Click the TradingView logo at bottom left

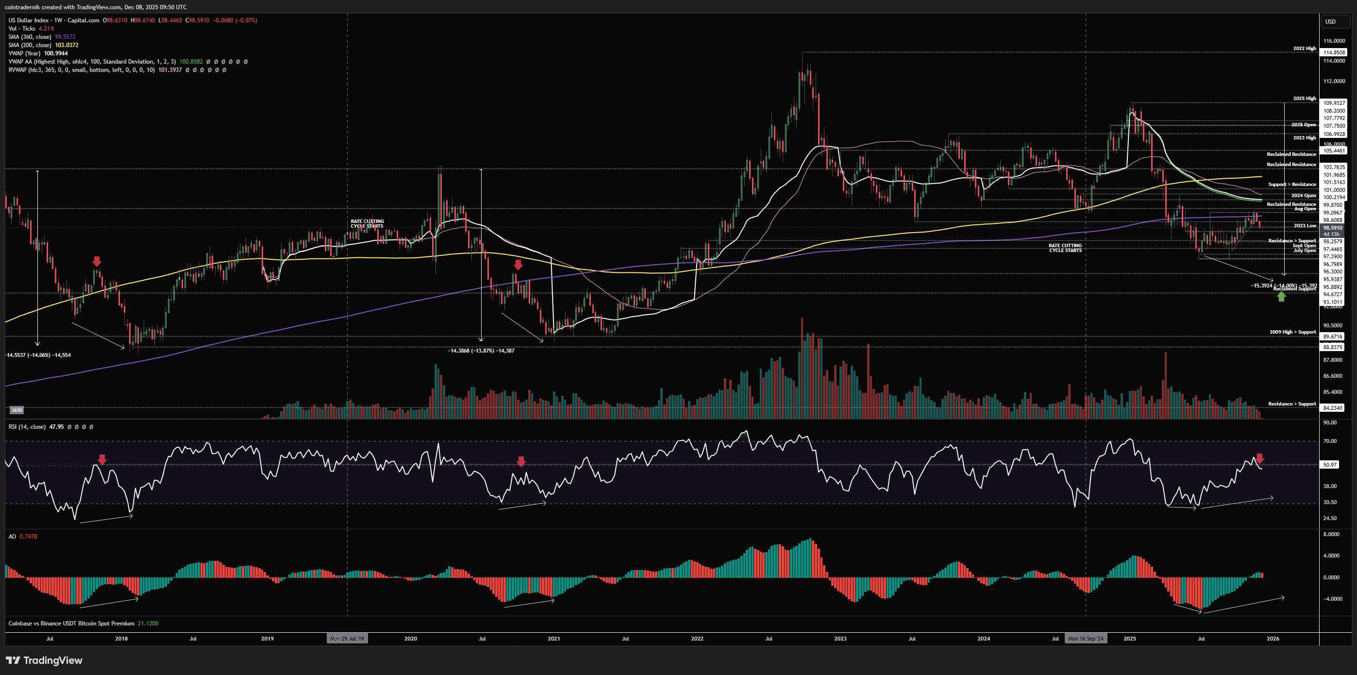[x=44, y=660]
